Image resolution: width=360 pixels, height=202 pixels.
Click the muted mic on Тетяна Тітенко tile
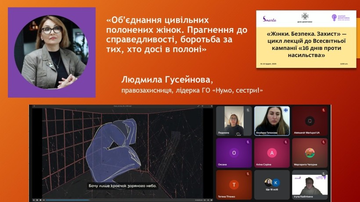click(248, 174)
